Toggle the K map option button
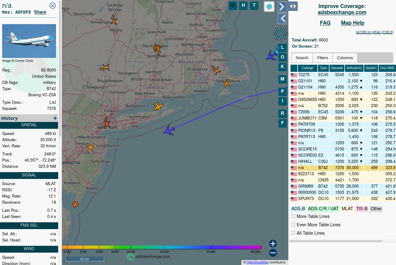Screen dimensions: 396x265 point(282,67)
